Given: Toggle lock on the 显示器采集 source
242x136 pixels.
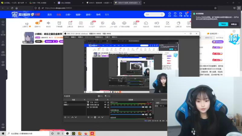Looking at the screenshot, I should 108,107.
